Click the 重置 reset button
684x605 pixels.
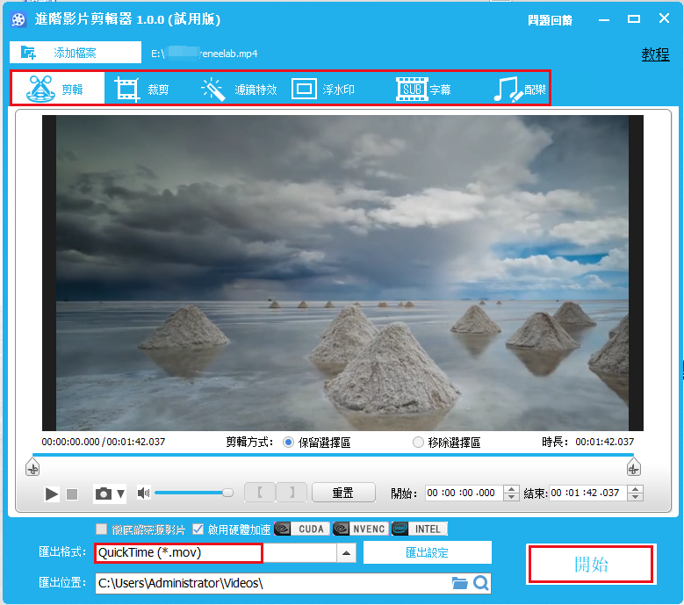pyautogui.click(x=343, y=493)
